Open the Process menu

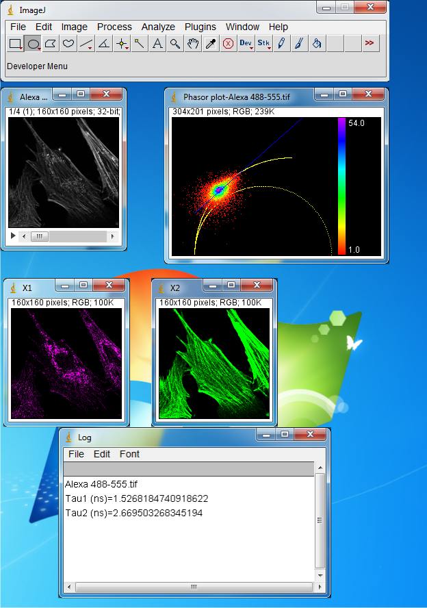point(114,27)
